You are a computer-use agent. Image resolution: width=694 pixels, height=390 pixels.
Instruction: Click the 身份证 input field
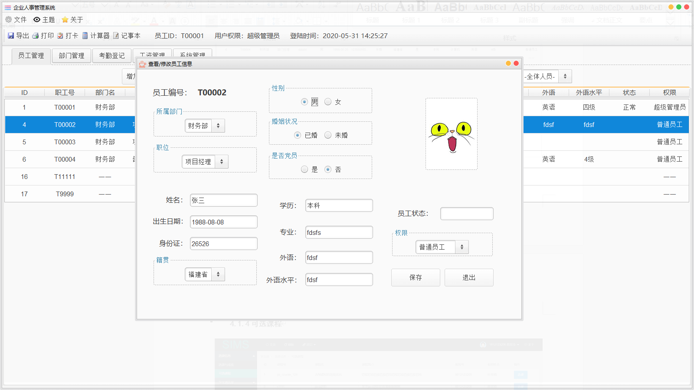click(x=224, y=244)
